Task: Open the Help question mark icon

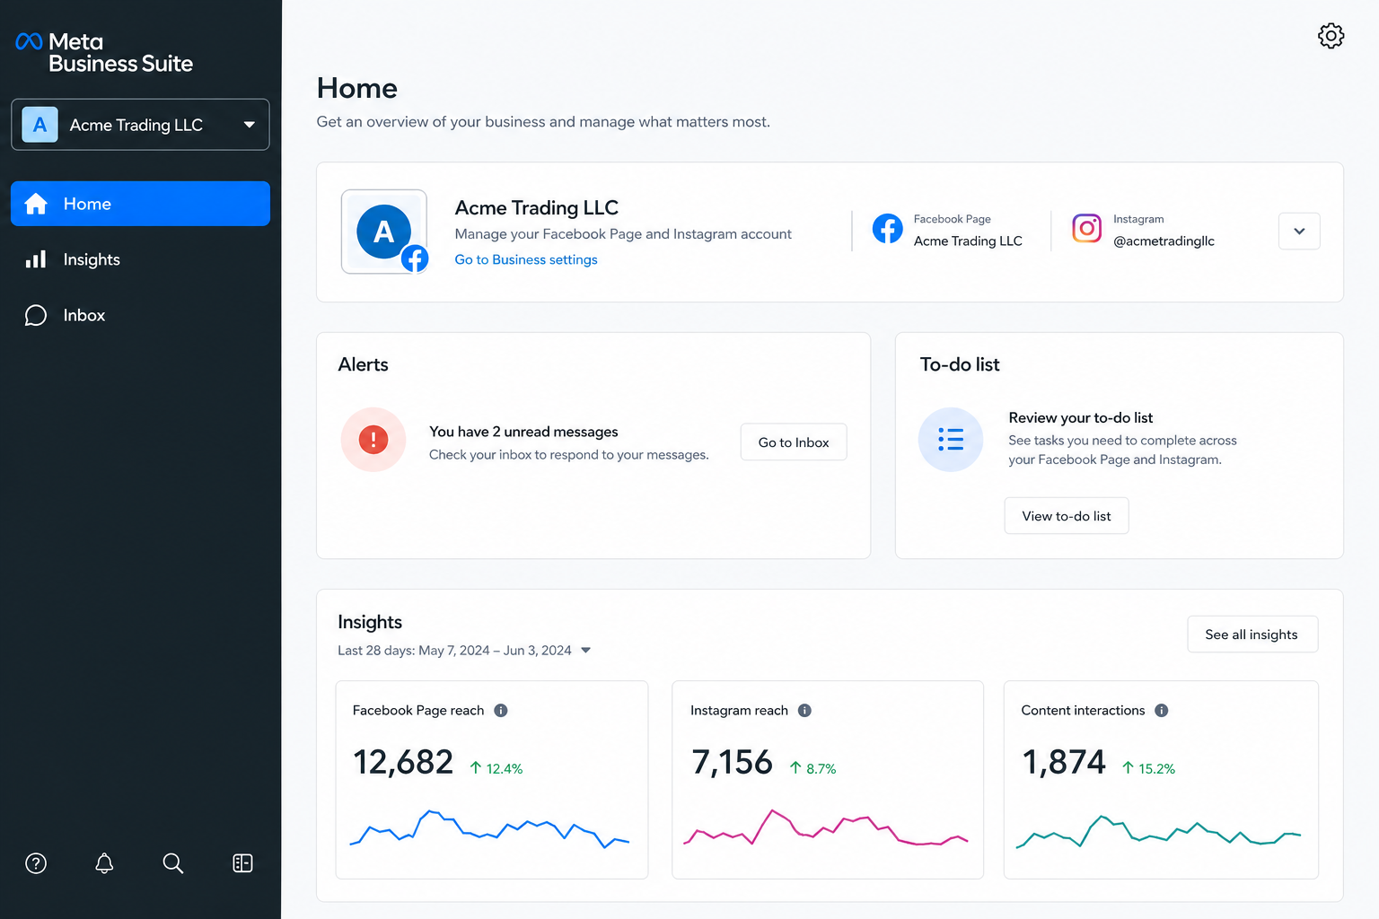Action: (x=36, y=863)
